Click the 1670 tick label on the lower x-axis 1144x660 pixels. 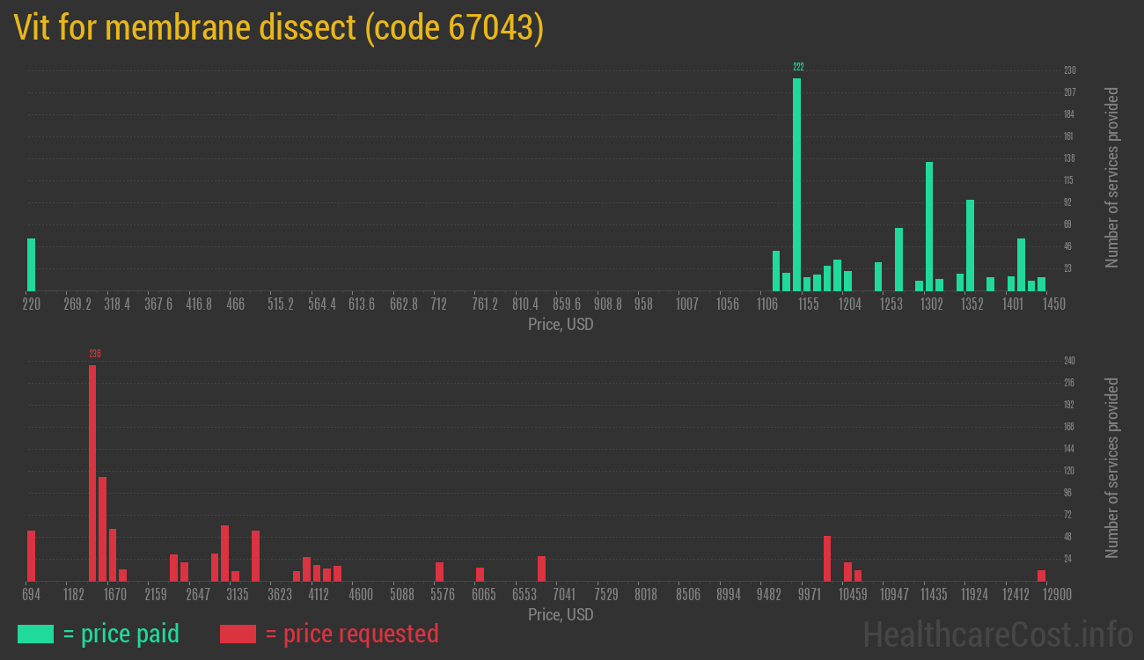coord(115,595)
